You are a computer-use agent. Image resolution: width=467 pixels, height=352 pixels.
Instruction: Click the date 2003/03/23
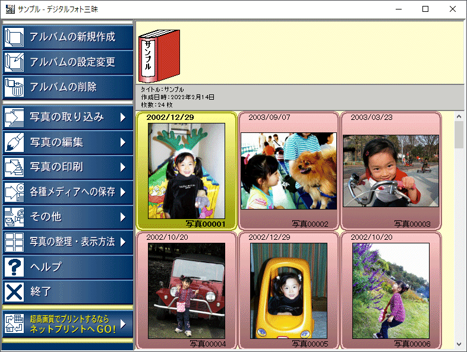[371, 117]
